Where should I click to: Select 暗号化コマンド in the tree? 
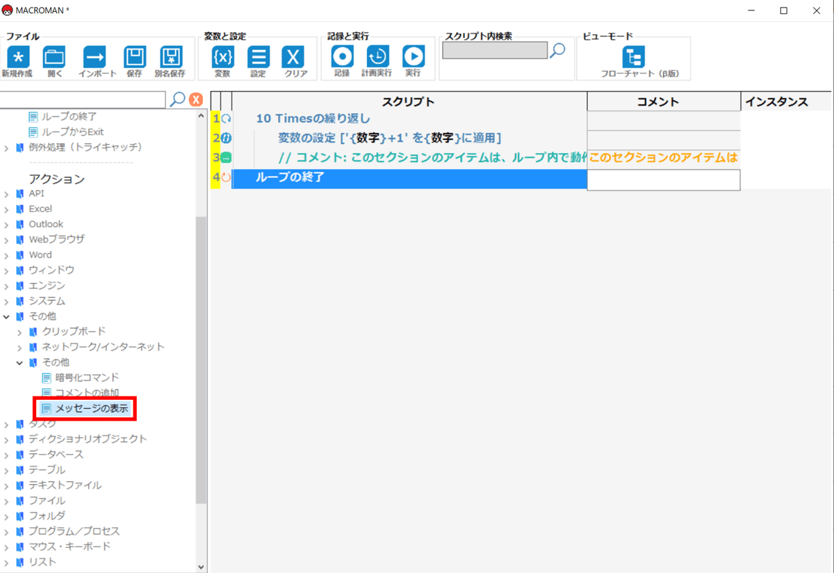87,378
